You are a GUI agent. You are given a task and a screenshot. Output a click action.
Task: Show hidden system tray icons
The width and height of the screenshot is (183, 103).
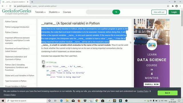click(145, 101)
